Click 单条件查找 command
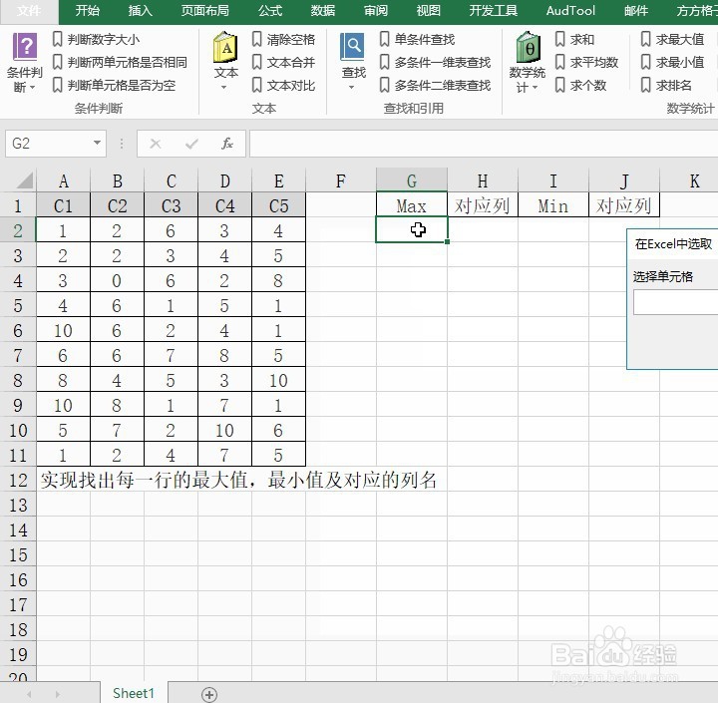Screen dimensions: 718x703 417,39
